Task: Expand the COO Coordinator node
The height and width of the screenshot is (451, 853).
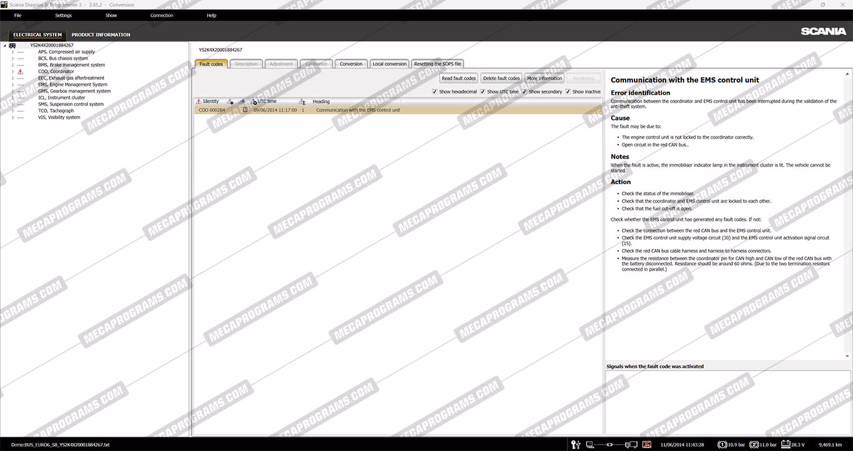Action: coord(12,72)
